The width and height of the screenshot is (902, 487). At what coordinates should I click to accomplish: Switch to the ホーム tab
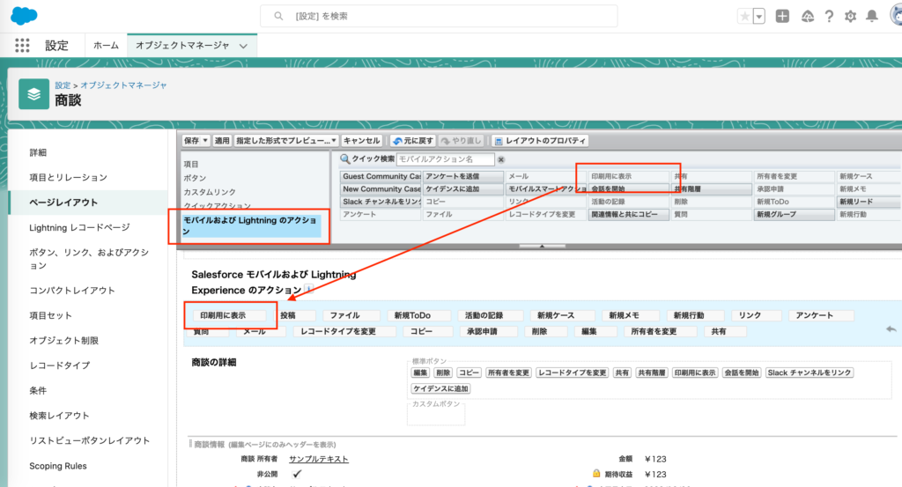106,45
